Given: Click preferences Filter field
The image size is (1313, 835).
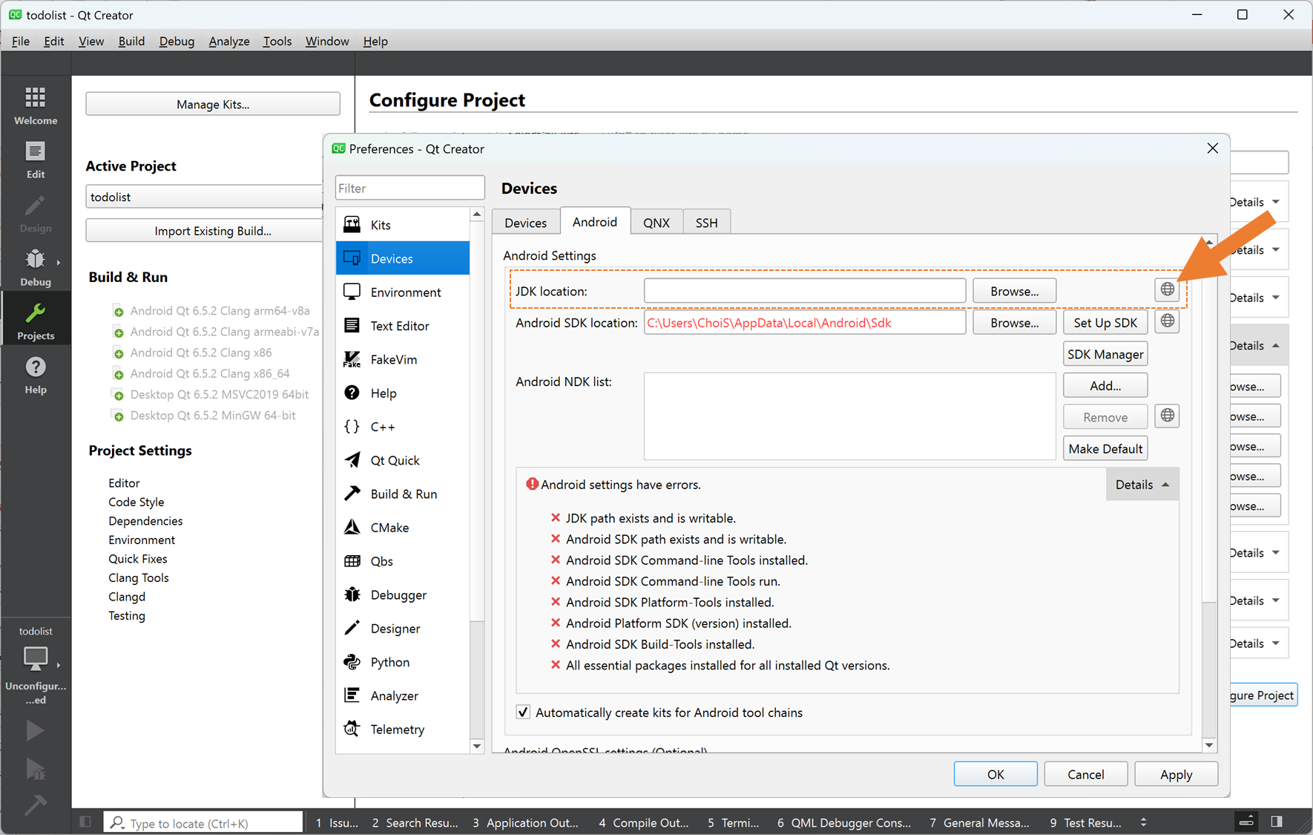Looking at the screenshot, I should (x=409, y=188).
